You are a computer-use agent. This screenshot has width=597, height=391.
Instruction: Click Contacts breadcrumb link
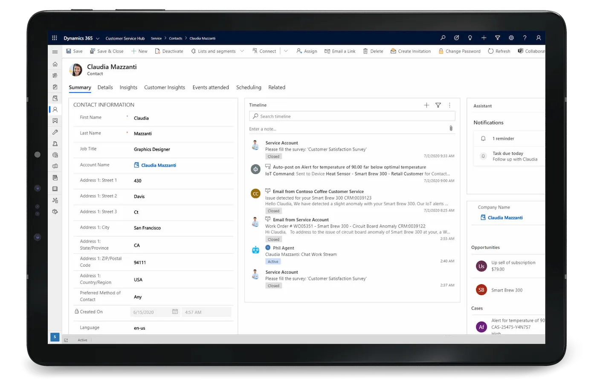coord(175,38)
